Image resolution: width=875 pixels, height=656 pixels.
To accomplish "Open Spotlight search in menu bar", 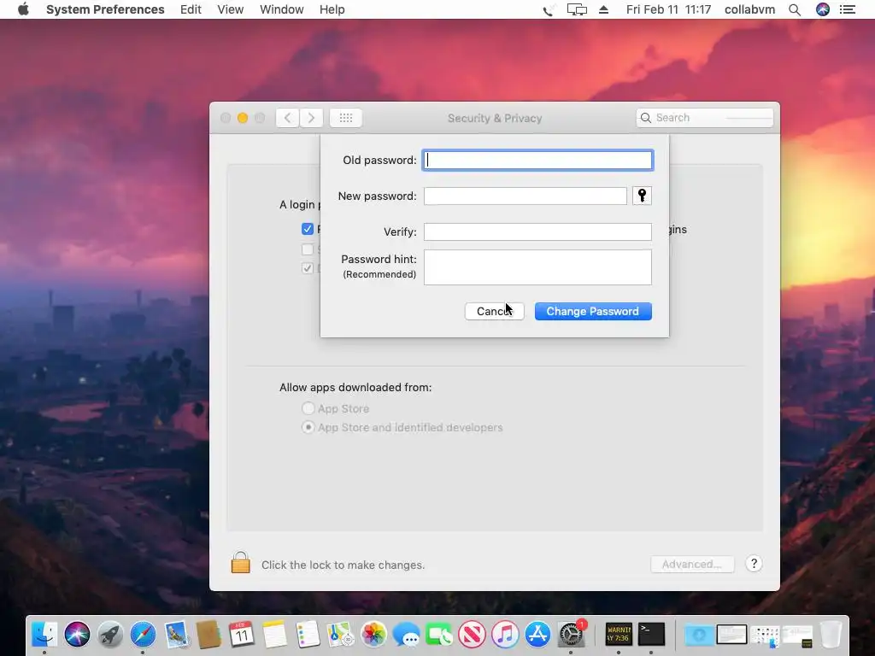I will pos(795,9).
